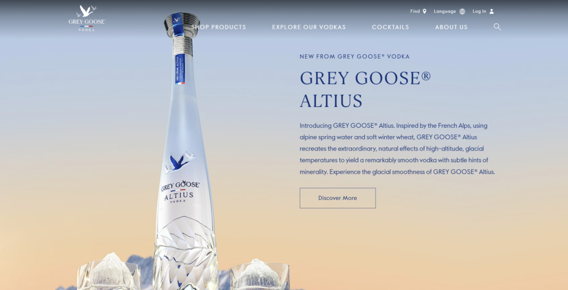Go to the Cocktails section
The height and width of the screenshot is (290, 568).
pos(390,27)
